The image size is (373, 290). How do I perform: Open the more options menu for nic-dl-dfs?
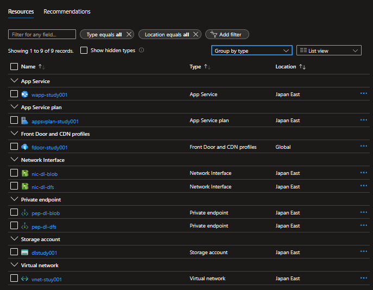363,186
